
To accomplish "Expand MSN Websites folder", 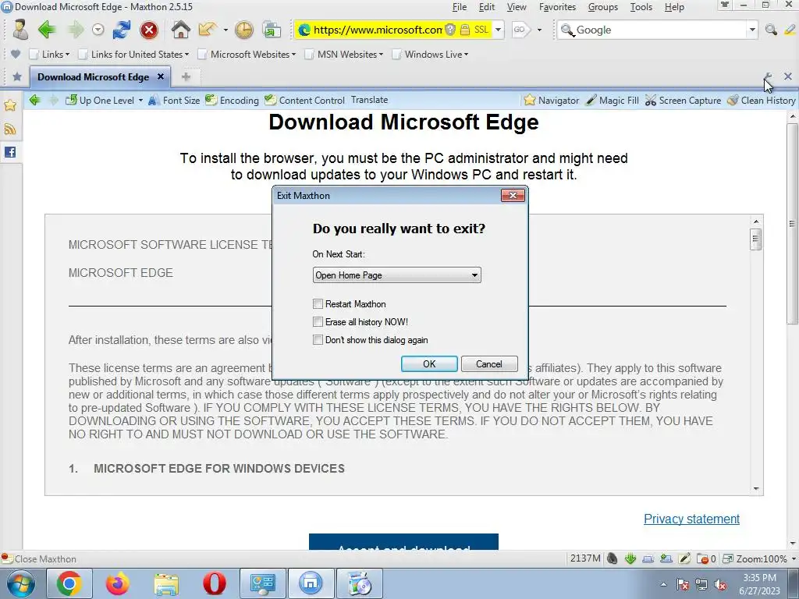I will pos(343,54).
